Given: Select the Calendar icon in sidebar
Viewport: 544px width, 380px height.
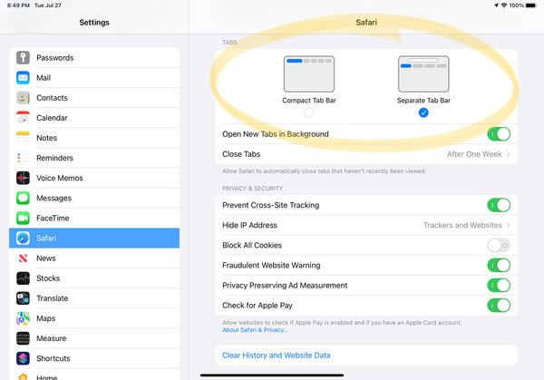Looking at the screenshot, I should [x=23, y=118].
